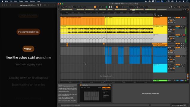
Task: Enable the Aftertouch checkbox in MIDI Monitor
Action: [103, 95]
